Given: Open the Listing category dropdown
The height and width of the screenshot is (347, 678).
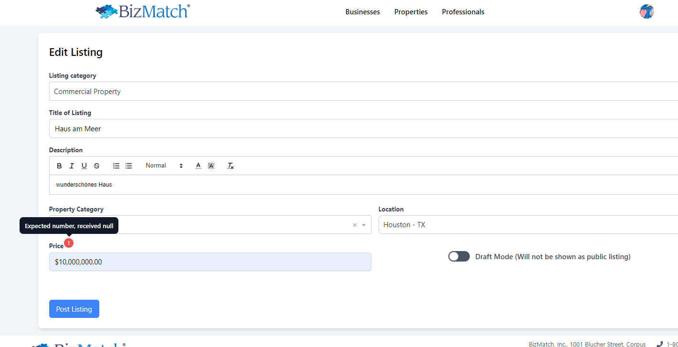Looking at the screenshot, I should point(363,91).
